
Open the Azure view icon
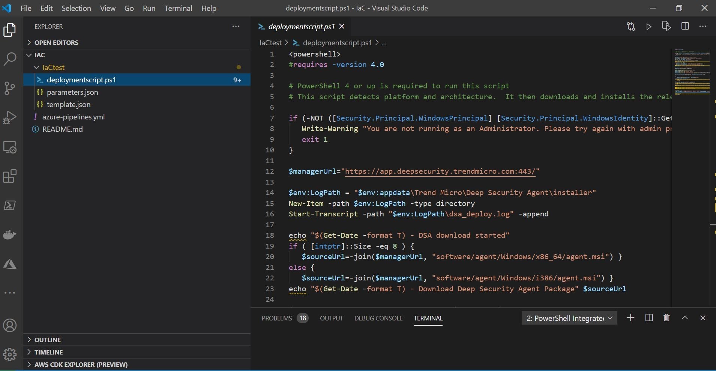tap(10, 264)
